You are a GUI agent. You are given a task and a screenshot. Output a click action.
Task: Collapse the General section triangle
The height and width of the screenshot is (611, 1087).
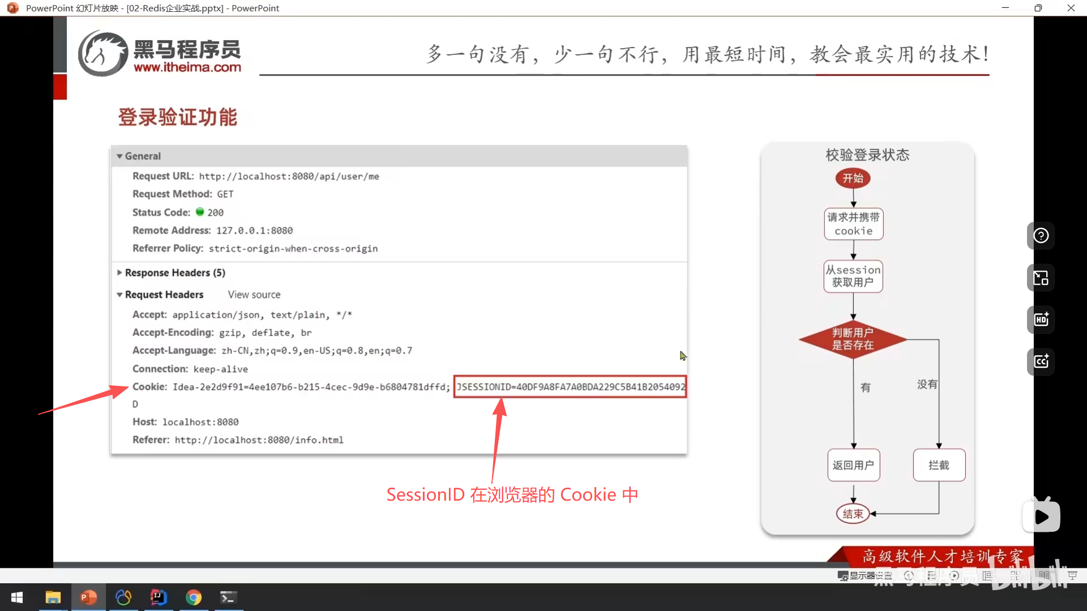[119, 156]
